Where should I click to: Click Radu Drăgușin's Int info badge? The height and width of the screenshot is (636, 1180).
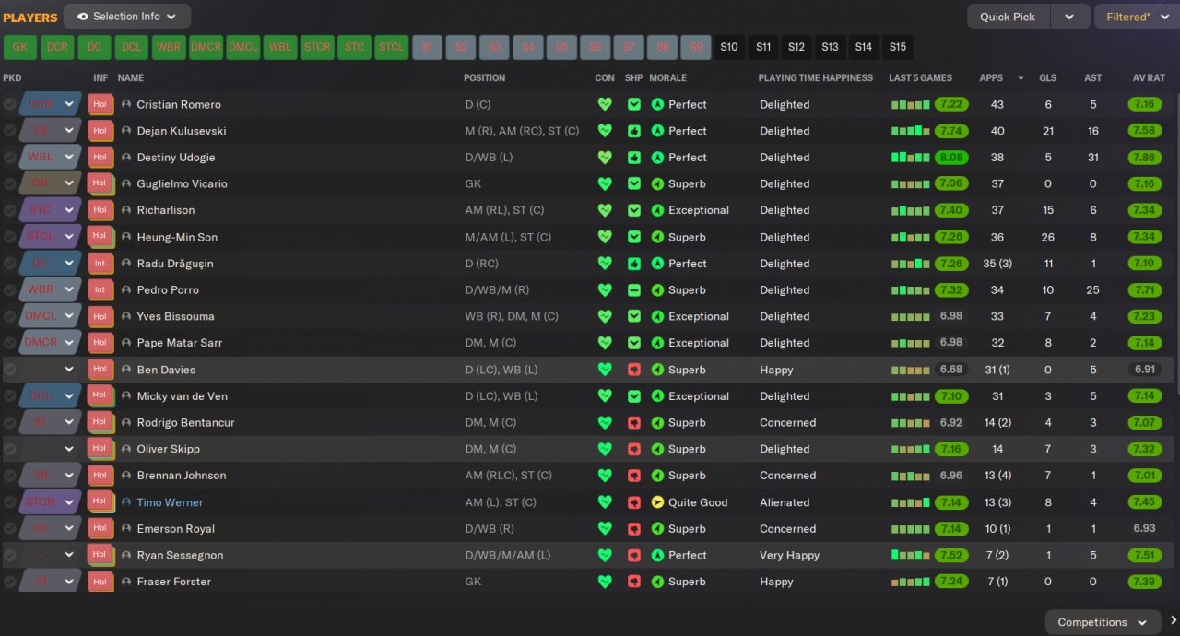pyautogui.click(x=100, y=264)
